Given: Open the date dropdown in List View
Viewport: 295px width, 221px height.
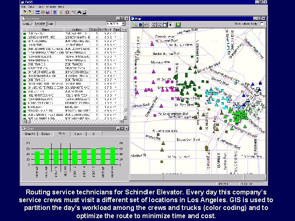Looking at the screenshot, I should [123, 24].
